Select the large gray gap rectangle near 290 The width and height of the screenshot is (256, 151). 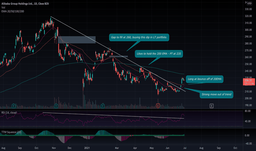pos(77,40)
